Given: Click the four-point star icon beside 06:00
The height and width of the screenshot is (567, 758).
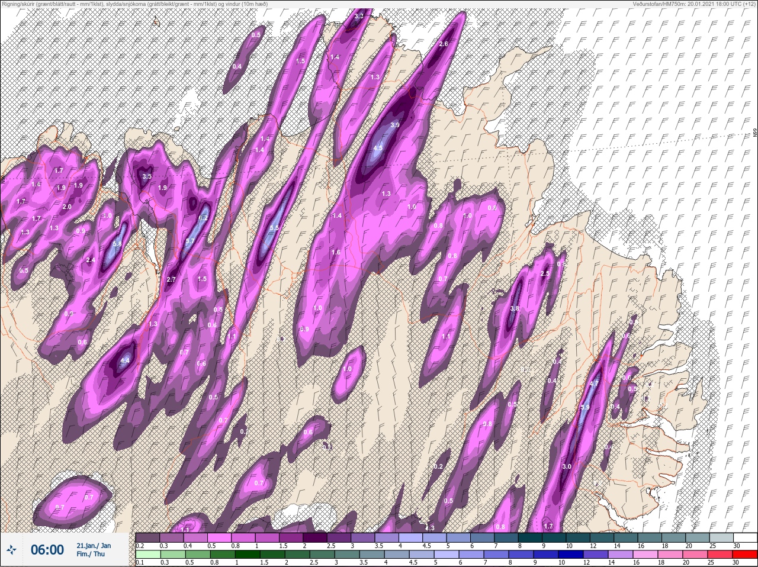Looking at the screenshot, I should tap(11, 550).
